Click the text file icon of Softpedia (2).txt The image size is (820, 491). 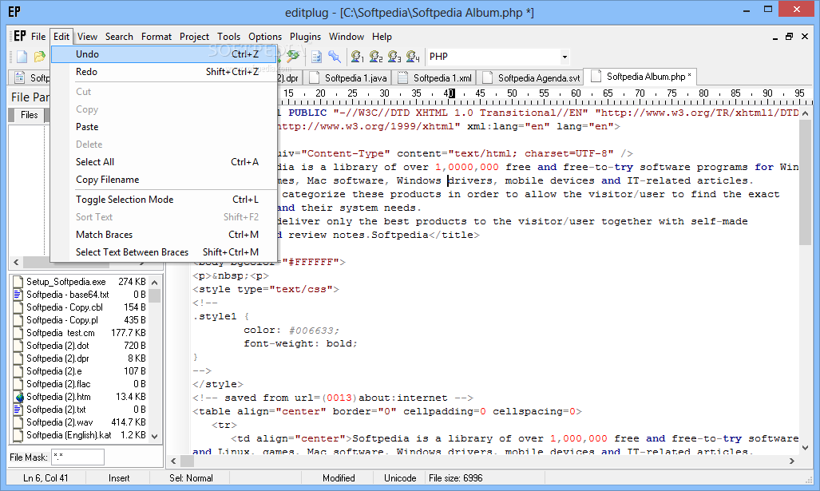(x=18, y=410)
